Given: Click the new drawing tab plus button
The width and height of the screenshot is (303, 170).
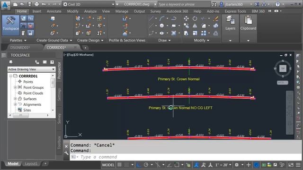Looking at the screenshot, I should 85,47.
